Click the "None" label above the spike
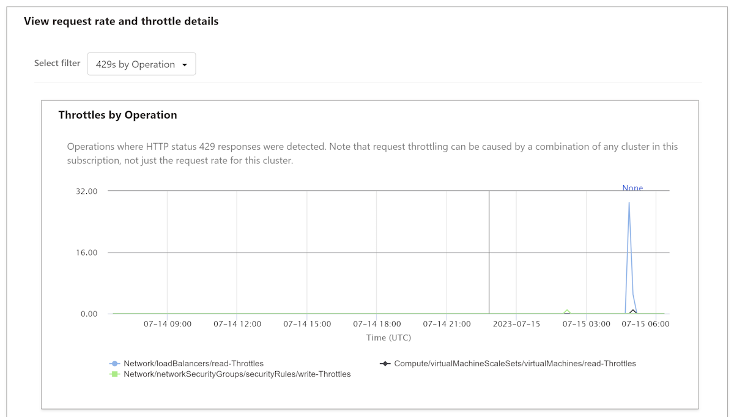 click(x=632, y=188)
